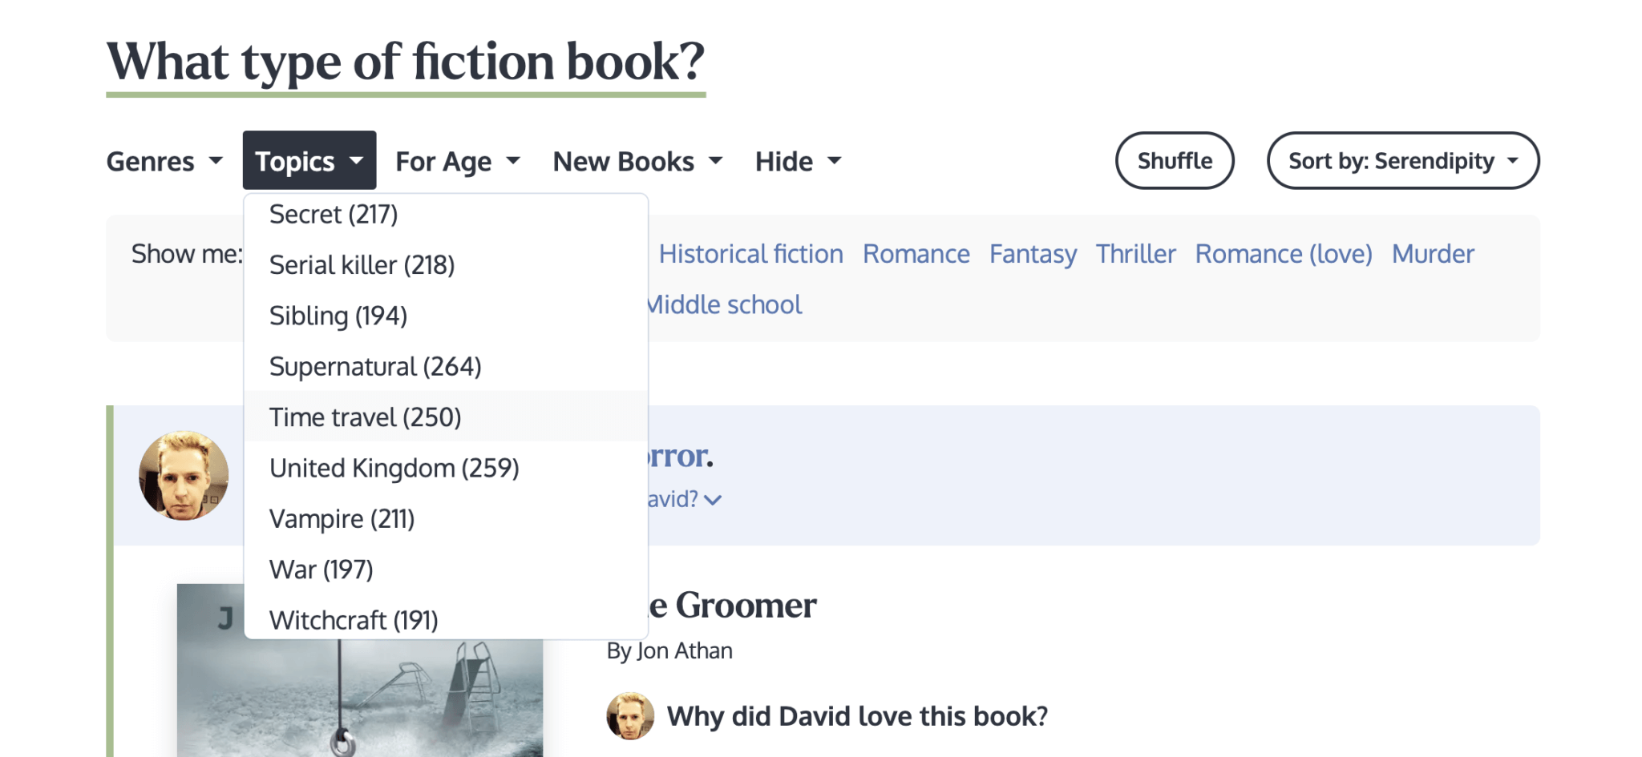
Task: Select the "Witchcraft (191)" topic
Action: pyautogui.click(x=354, y=619)
